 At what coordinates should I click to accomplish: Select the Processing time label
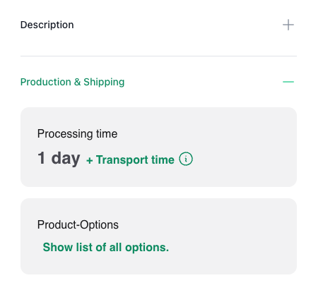77,134
